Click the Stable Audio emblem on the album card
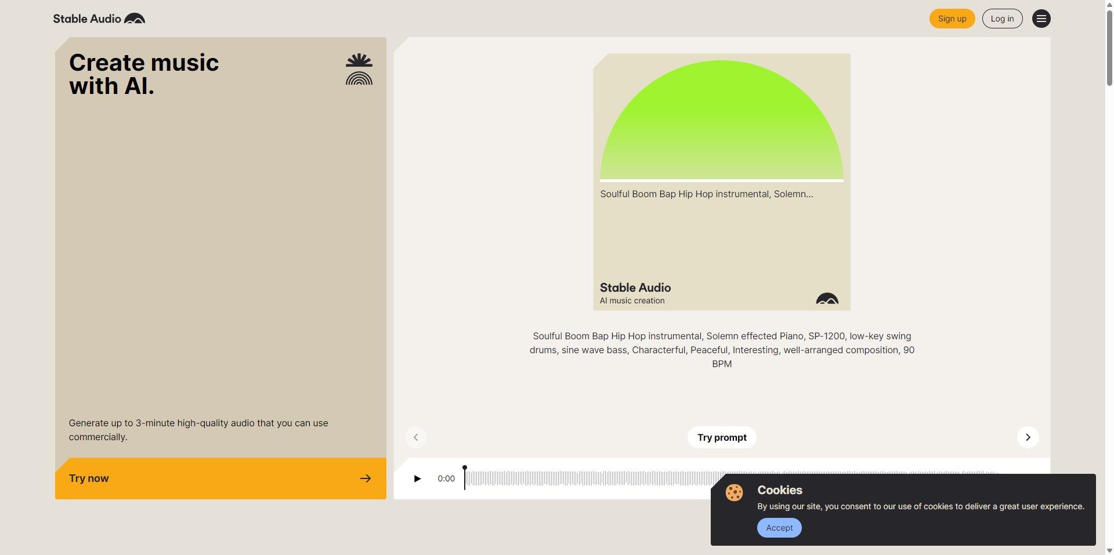Viewport: 1114px width, 555px height. (x=827, y=299)
